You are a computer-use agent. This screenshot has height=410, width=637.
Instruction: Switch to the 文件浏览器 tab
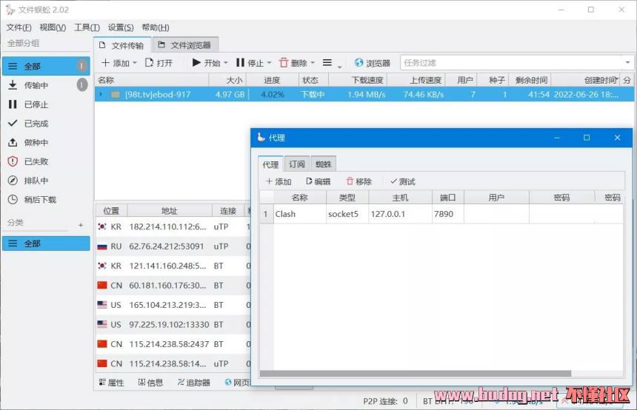(184, 45)
